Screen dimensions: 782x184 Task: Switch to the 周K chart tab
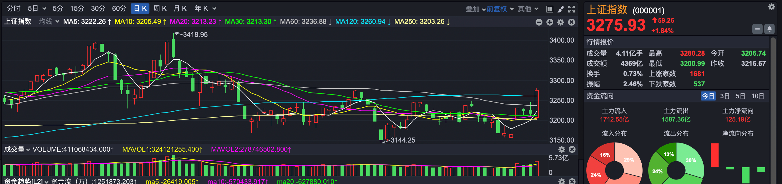160,9
